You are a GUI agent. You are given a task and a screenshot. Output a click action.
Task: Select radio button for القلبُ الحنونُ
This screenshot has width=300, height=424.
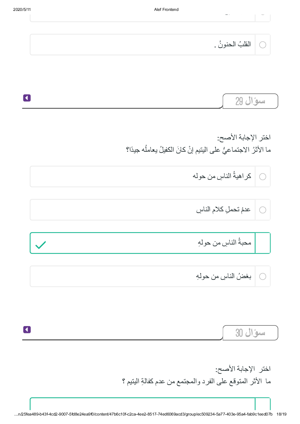click(263, 45)
